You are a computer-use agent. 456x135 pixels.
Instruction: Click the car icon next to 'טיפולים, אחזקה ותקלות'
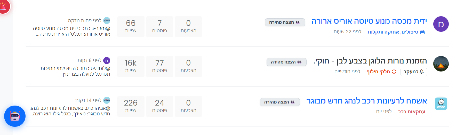422,32
